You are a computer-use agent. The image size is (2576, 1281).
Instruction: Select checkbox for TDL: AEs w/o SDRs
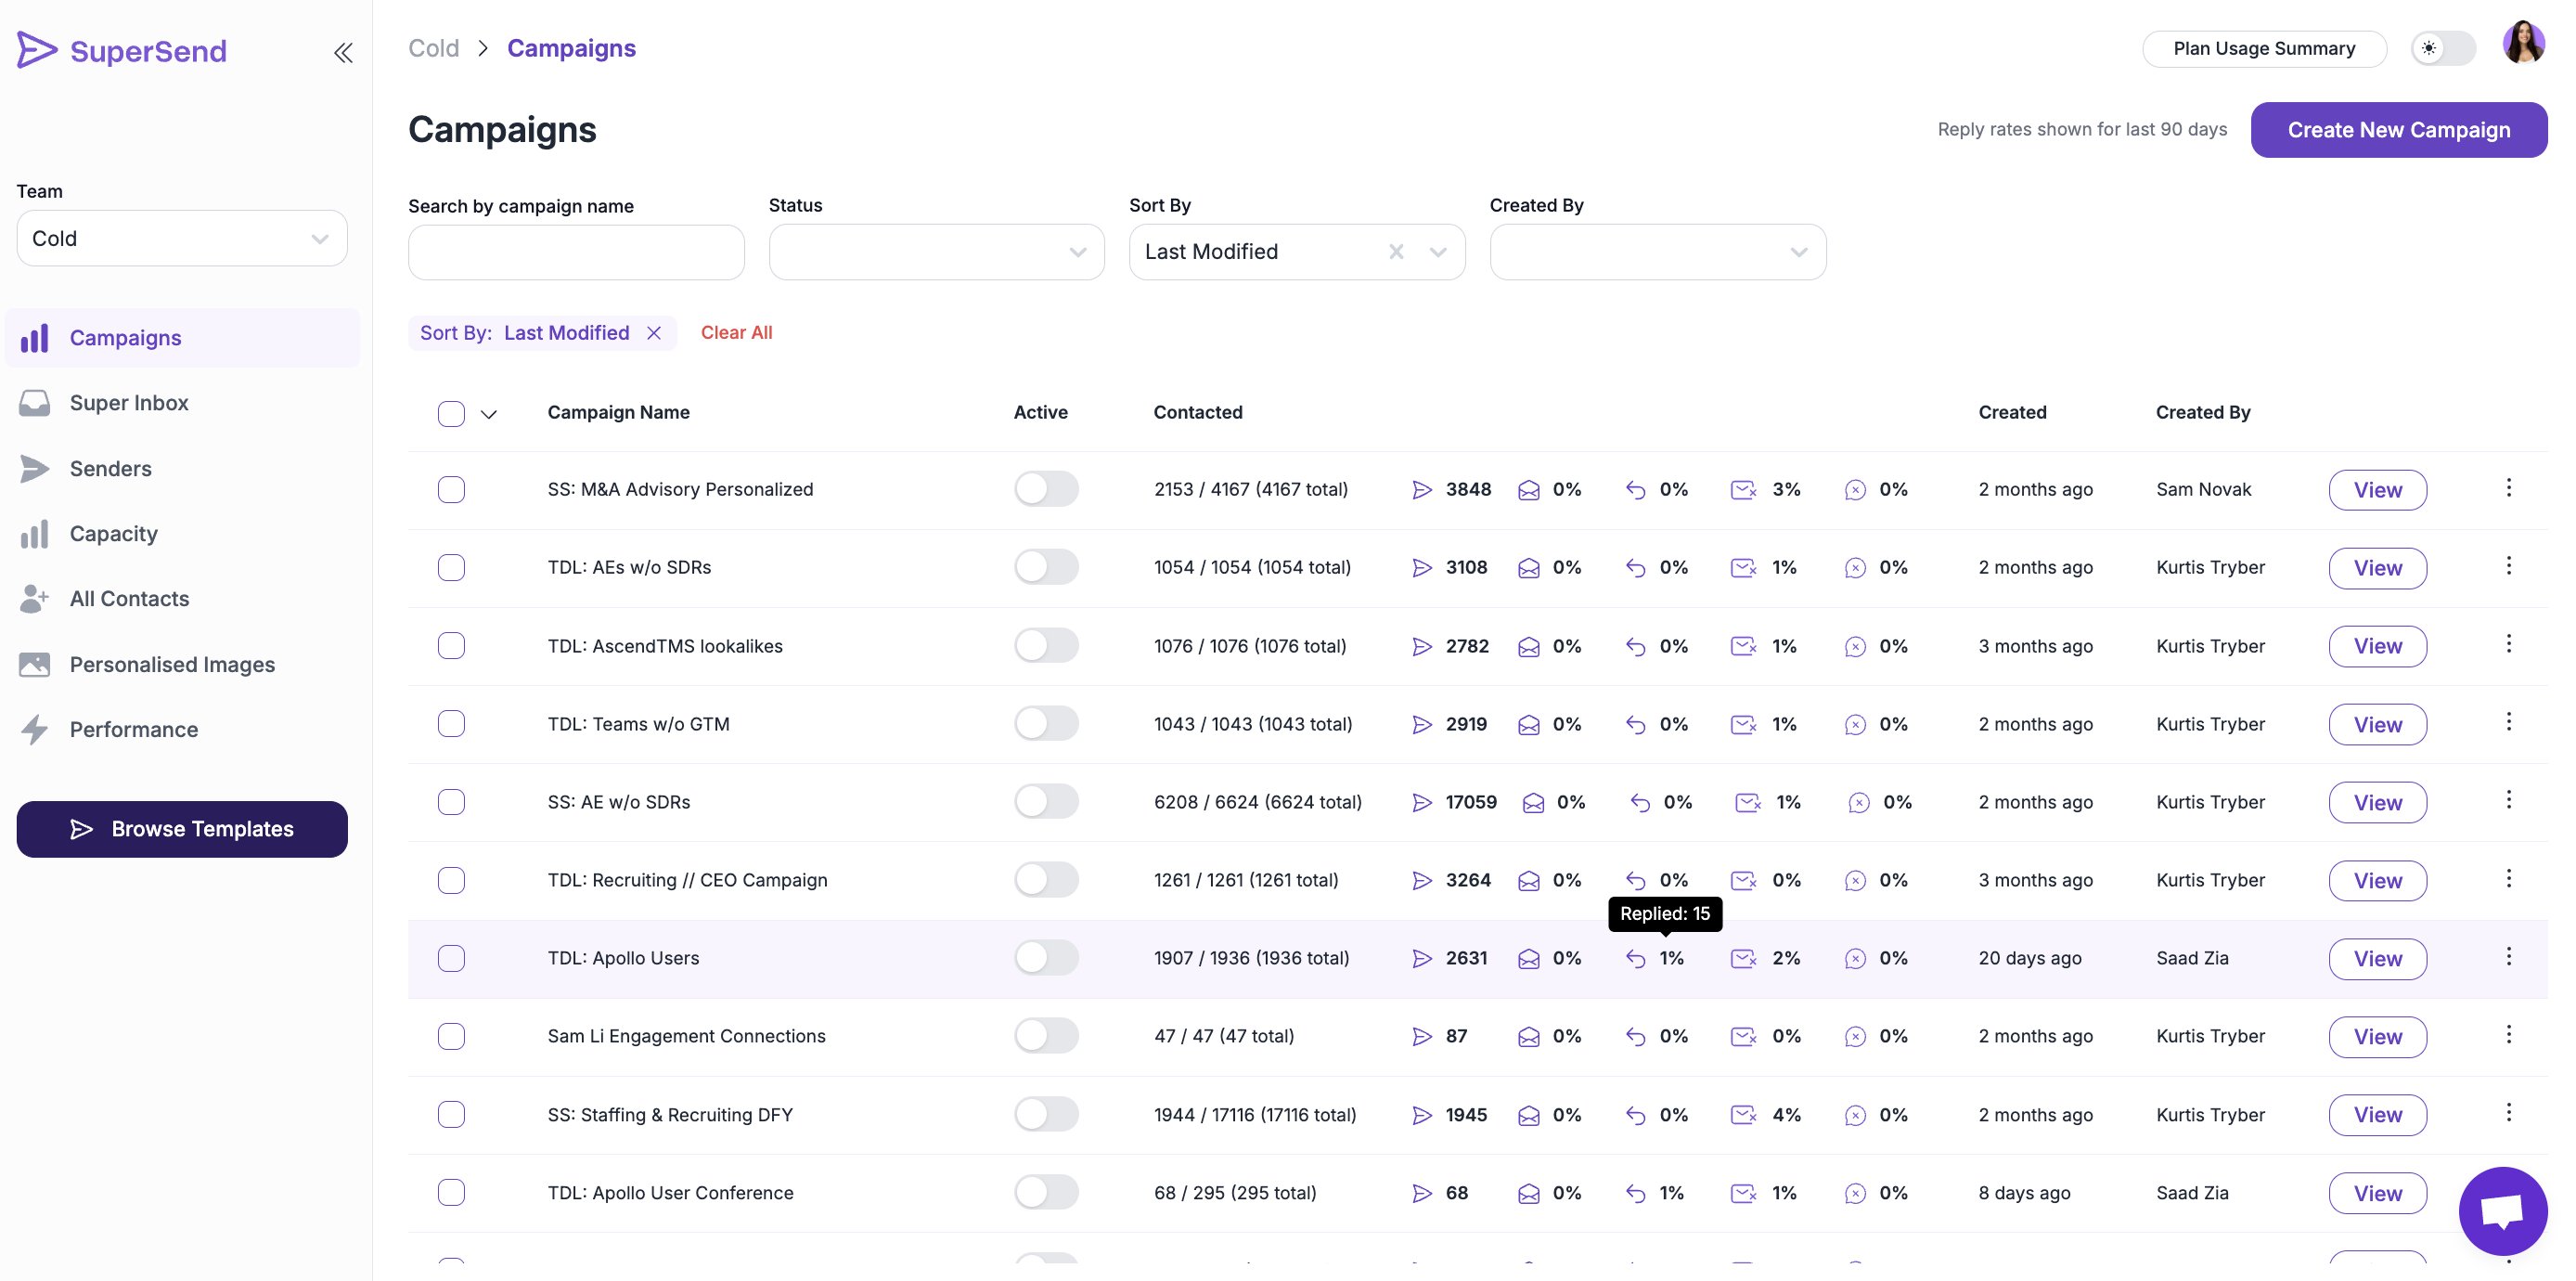[451, 568]
